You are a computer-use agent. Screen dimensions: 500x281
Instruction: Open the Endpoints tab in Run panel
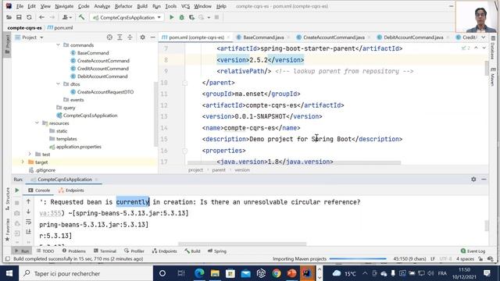tap(71, 190)
